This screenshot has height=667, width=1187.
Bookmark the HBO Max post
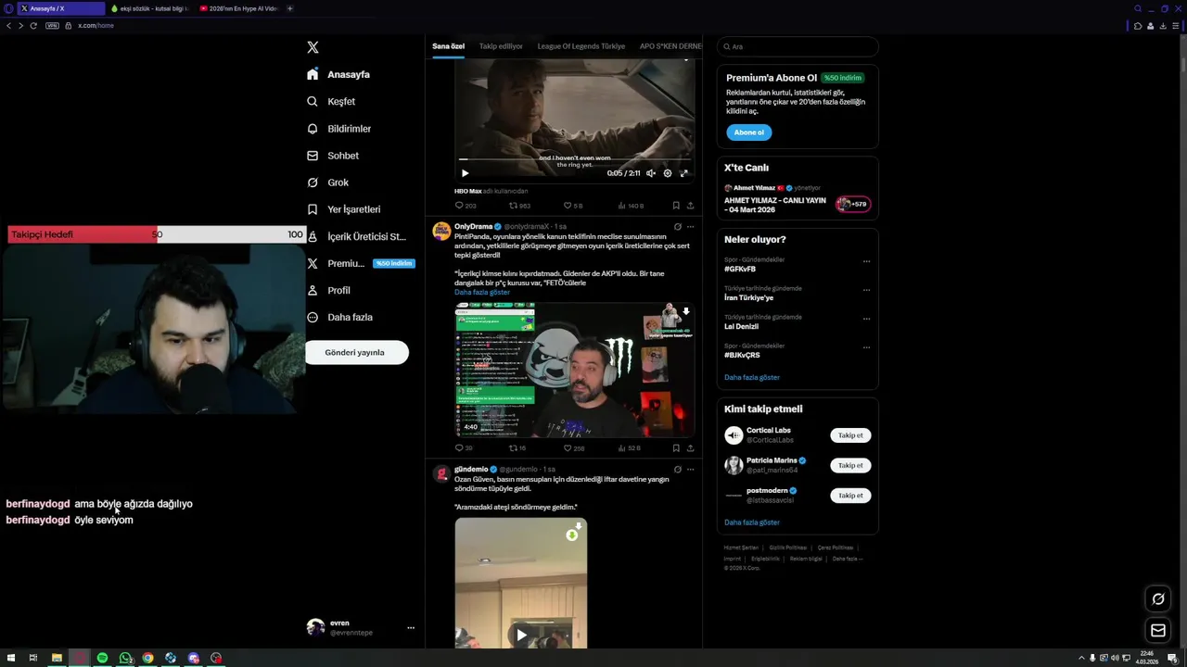pyautogui.click(x=676, y=206)
